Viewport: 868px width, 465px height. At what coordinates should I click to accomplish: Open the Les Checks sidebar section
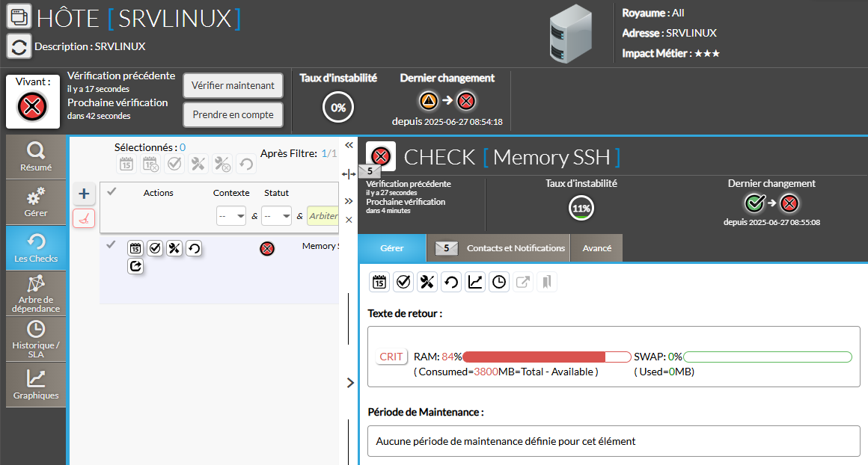point(36,247)
